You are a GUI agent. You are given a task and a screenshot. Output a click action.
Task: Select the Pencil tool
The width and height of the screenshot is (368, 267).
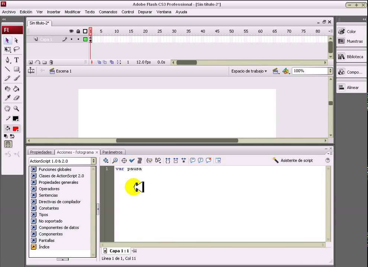(x=7, y=78)
